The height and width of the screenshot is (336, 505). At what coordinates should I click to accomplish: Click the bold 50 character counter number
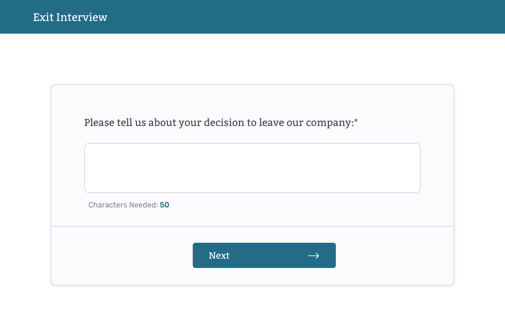(x=165, y=205)
